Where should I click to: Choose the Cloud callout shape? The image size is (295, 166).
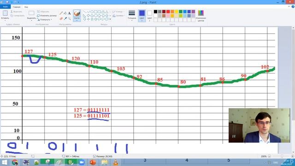pos(106,19)
